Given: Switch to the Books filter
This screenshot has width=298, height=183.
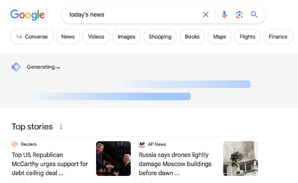Looking at the screenshot, I should [x=192, y=37].
